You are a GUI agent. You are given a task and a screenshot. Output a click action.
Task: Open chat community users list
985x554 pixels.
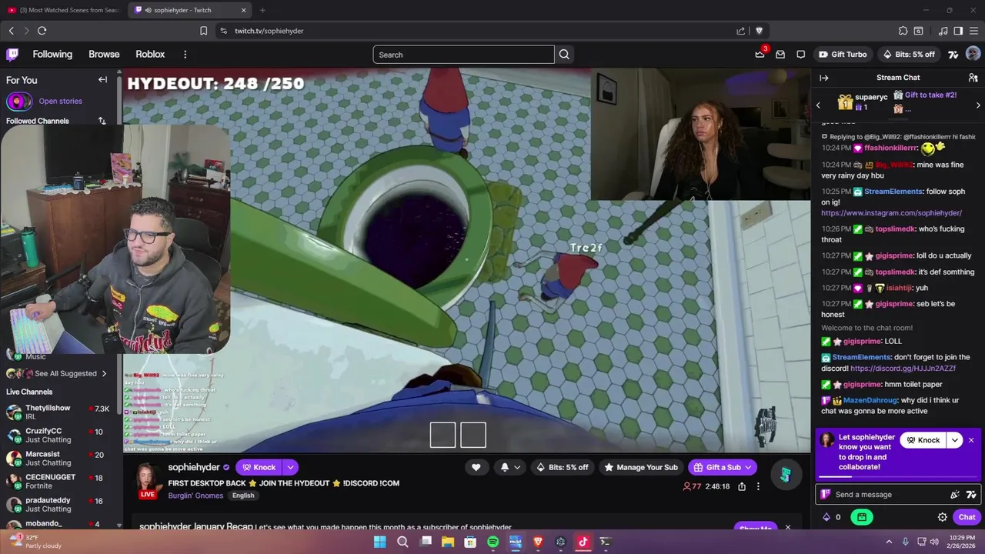973,78
